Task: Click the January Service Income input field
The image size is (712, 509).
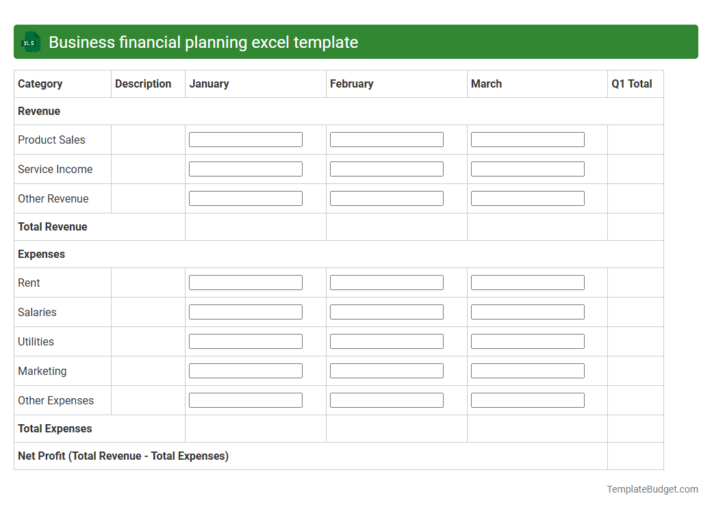Action: (x=245, y=168)
